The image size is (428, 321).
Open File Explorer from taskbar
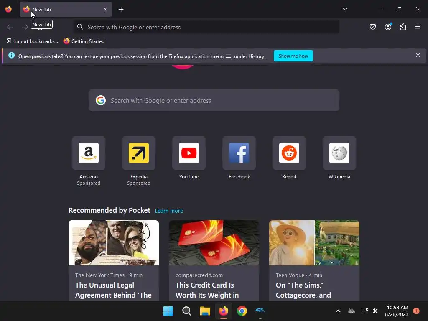205,311
